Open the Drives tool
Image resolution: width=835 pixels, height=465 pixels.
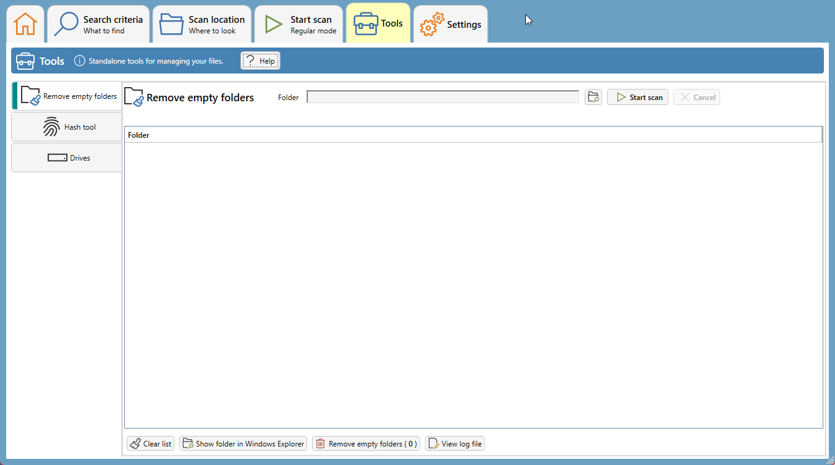click(x=67, y=158)
